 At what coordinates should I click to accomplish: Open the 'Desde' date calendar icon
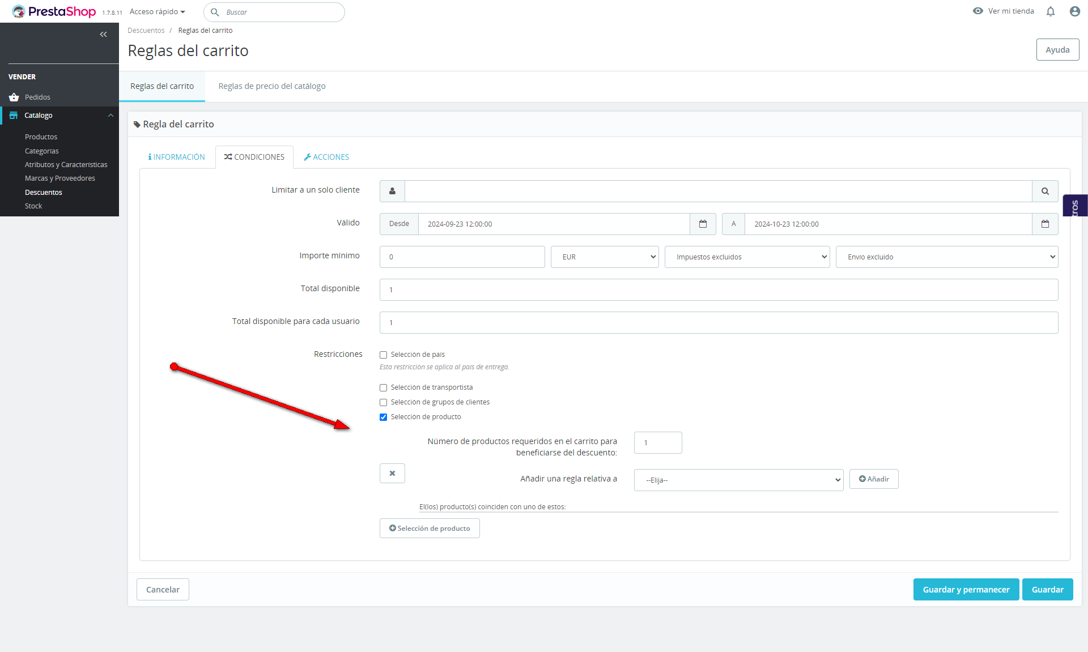point(703,224)
